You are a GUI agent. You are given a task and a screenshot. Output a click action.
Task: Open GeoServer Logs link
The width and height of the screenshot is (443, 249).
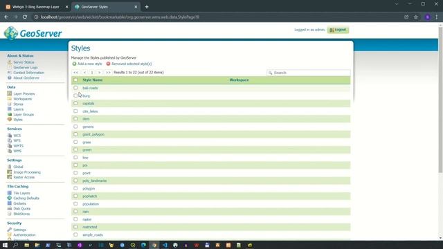26,68
